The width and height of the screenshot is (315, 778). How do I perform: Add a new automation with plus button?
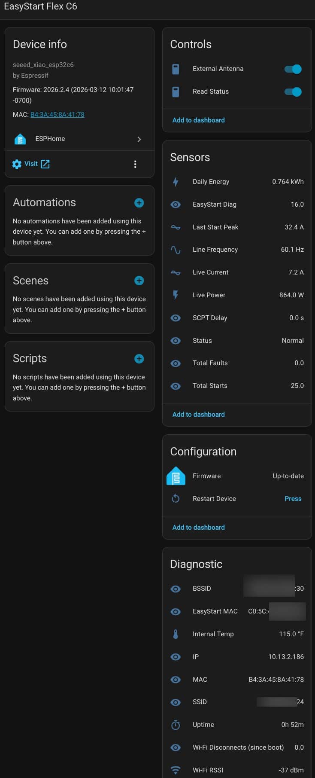coord(139,203)
